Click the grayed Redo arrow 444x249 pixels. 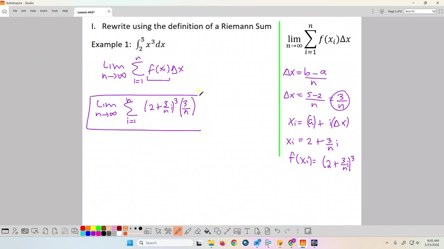pos(287,231)
